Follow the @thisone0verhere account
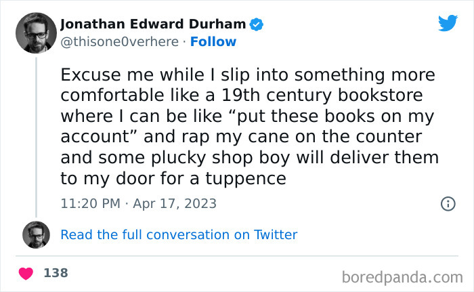 coord(213,42)
